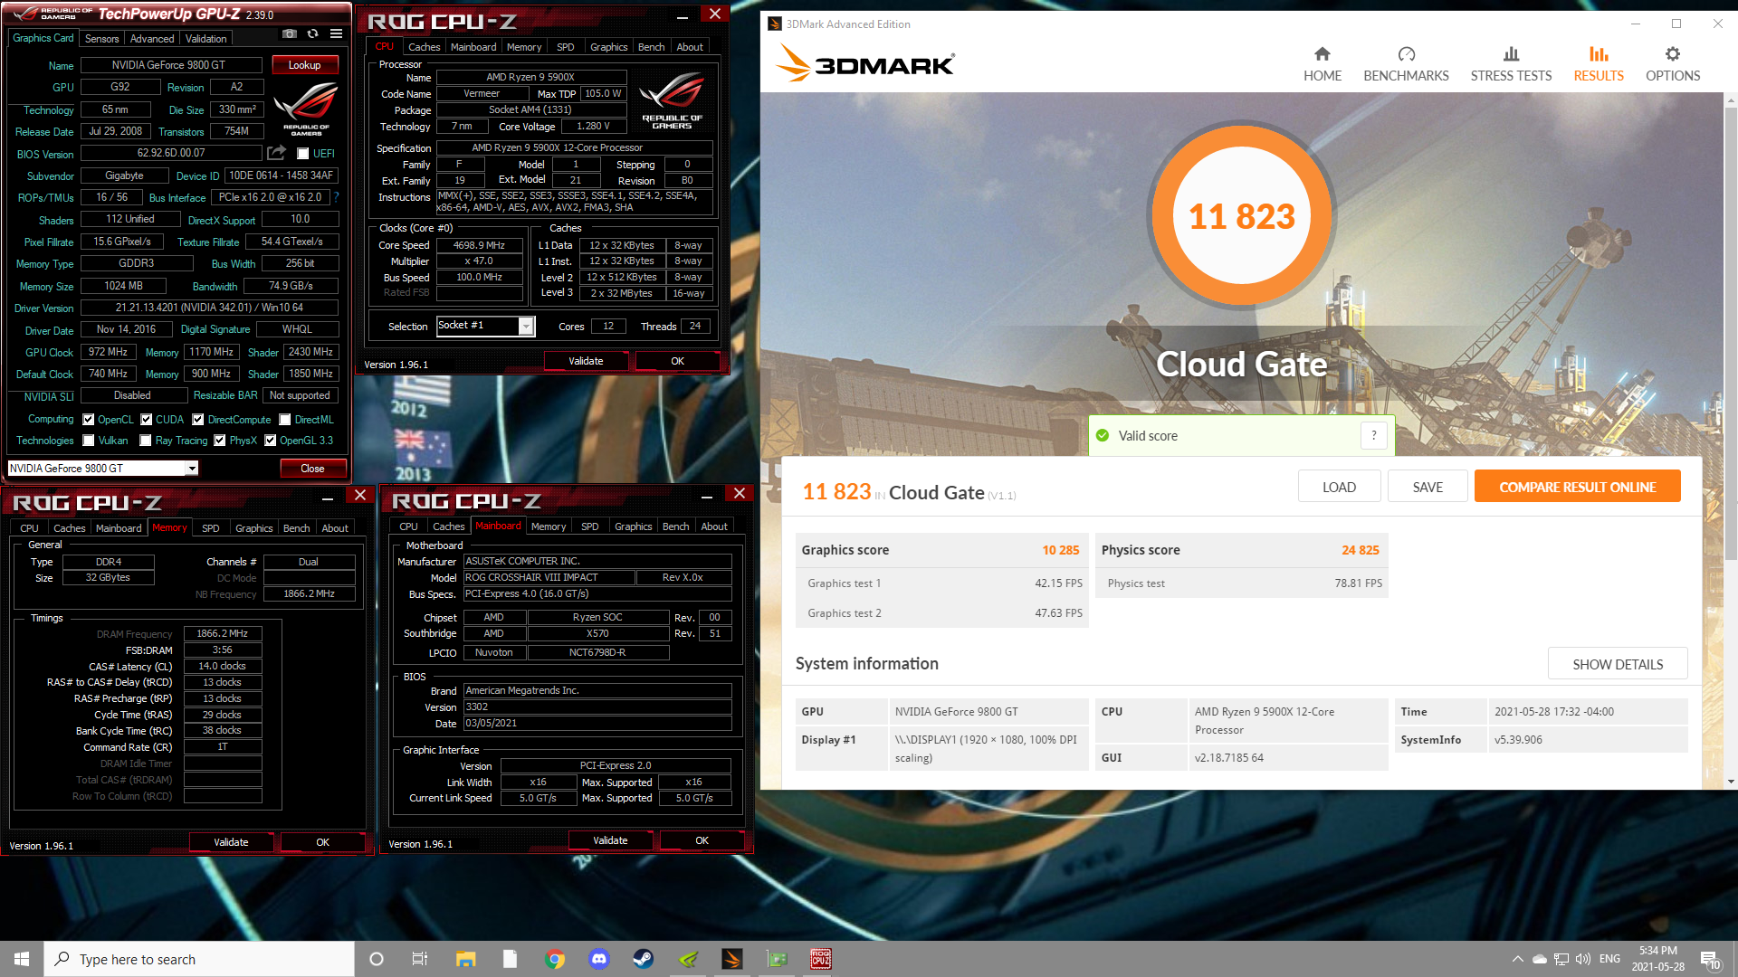Viewport: 1738px width, 977px height.
Task: Click the GPU-Z Lookup button
Action: (x=304, y=65)
